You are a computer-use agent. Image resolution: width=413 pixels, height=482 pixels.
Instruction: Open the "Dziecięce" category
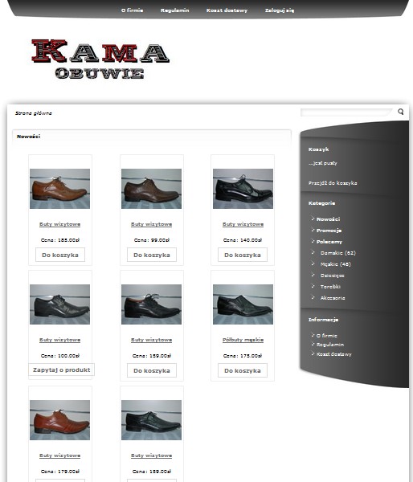(x=333, y=276)
